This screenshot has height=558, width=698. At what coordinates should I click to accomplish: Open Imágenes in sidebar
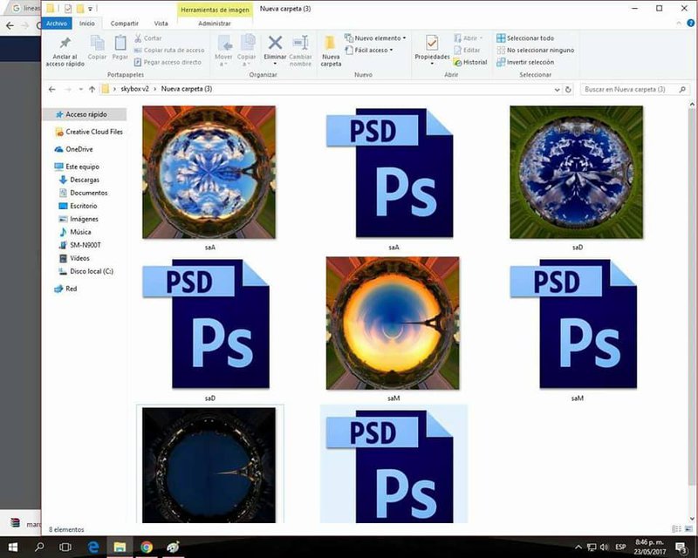(x=79, y=219)
